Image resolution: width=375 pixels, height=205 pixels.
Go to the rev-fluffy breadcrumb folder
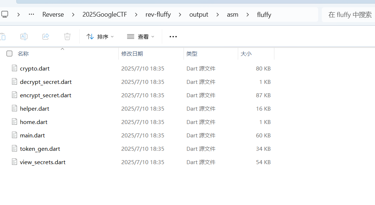(158, 14)
